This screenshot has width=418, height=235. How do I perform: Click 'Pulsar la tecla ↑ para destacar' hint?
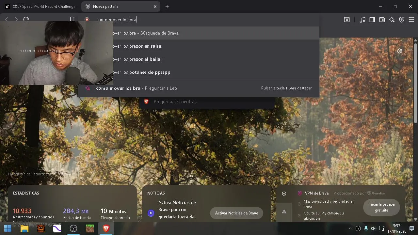pos(286,88)
